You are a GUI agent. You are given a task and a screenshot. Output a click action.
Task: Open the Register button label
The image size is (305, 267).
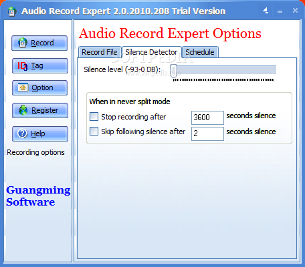[45, 110]
